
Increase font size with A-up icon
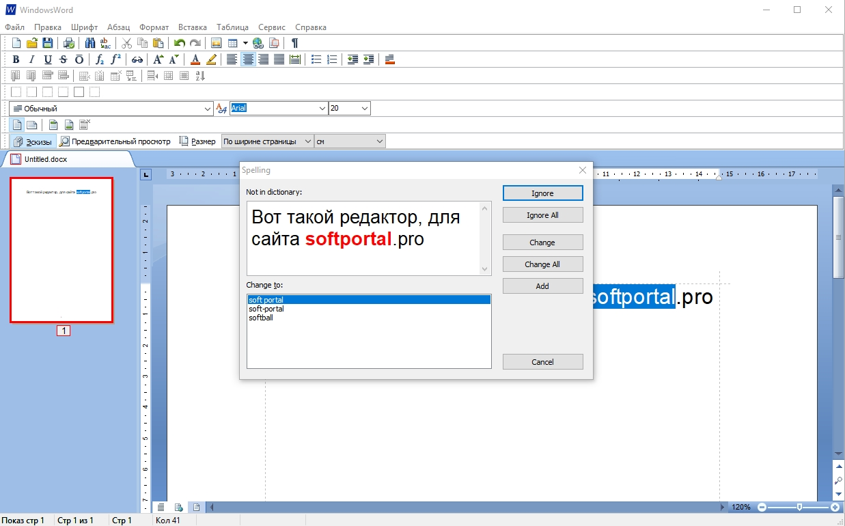coord(158,59)
